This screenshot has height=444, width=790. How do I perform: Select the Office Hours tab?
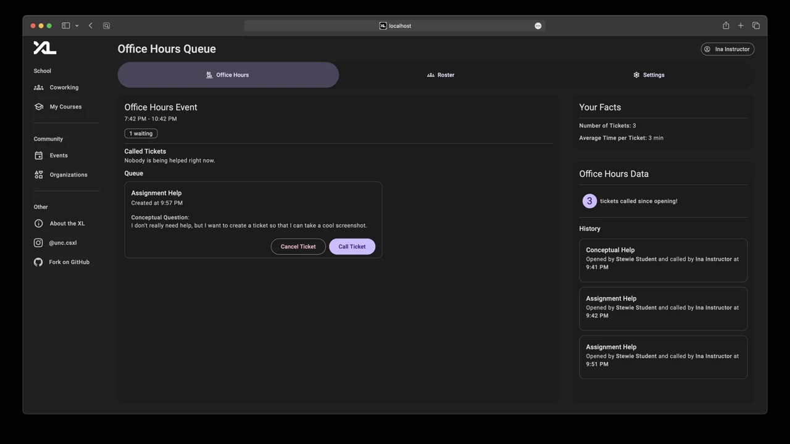[228, 75]
